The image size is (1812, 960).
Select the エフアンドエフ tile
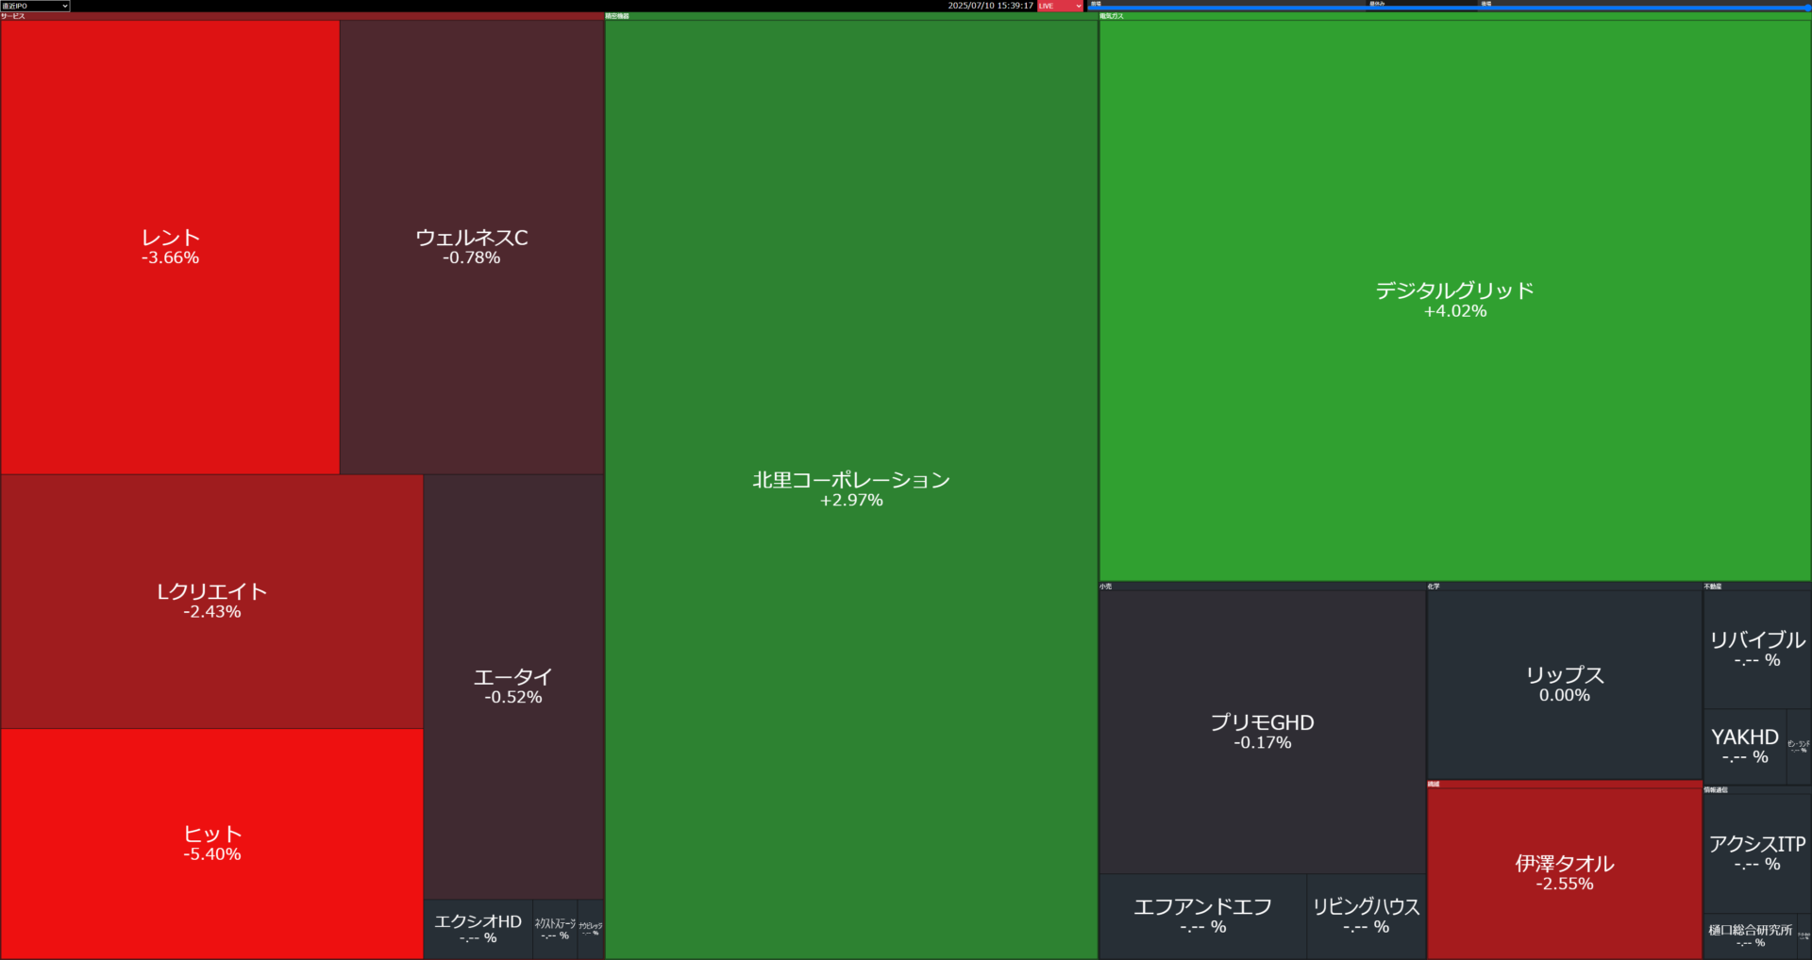tap(1202, 916)
